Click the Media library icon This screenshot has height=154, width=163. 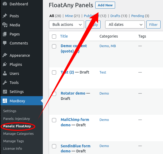coord(5,25)
